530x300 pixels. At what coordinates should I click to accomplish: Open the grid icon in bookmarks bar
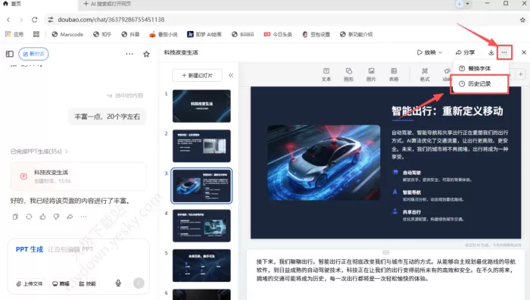36,34
